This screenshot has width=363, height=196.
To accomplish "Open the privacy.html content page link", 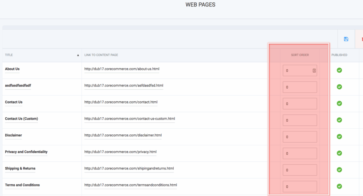I will coord(120,152).
